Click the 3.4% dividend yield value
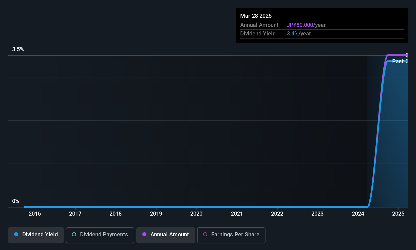Viewport: 416px width, 250px height. tap(293, 34)
